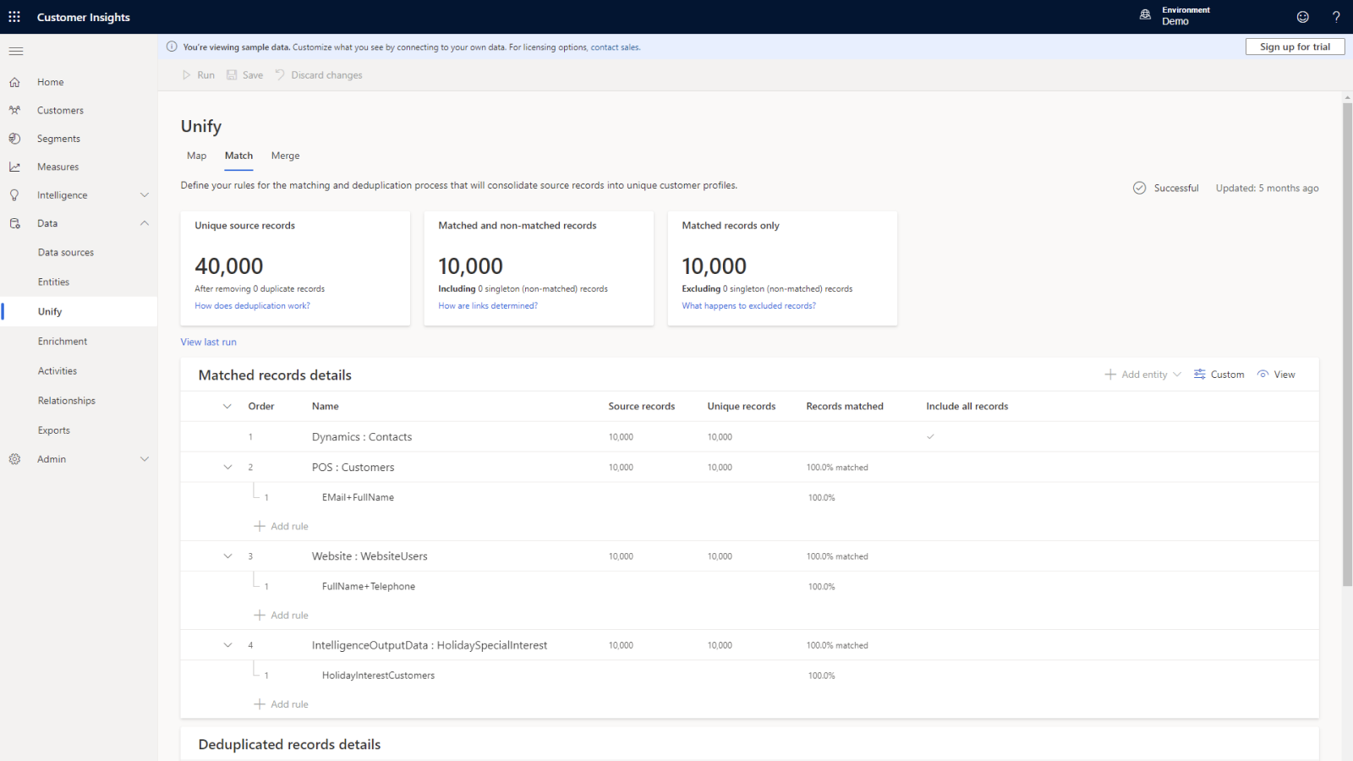Click the Measures chart icon
Image resolution: width=1353 pixels, height=761 pixels.
pyautogui.click(x=14, y=167)
